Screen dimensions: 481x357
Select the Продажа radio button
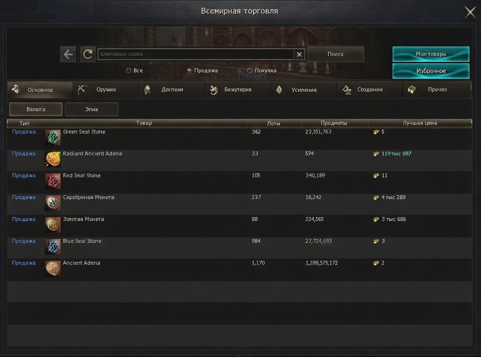coord(189,71)
